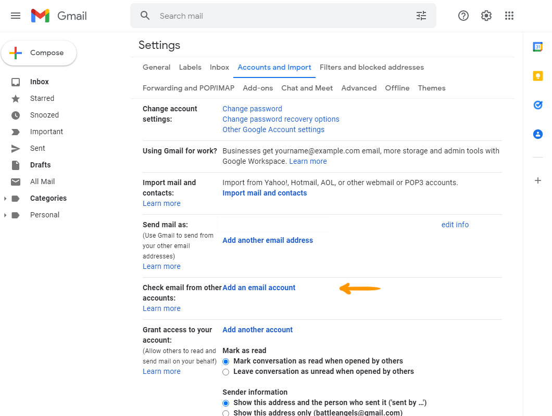Show search options filter icon

(421, 16)
